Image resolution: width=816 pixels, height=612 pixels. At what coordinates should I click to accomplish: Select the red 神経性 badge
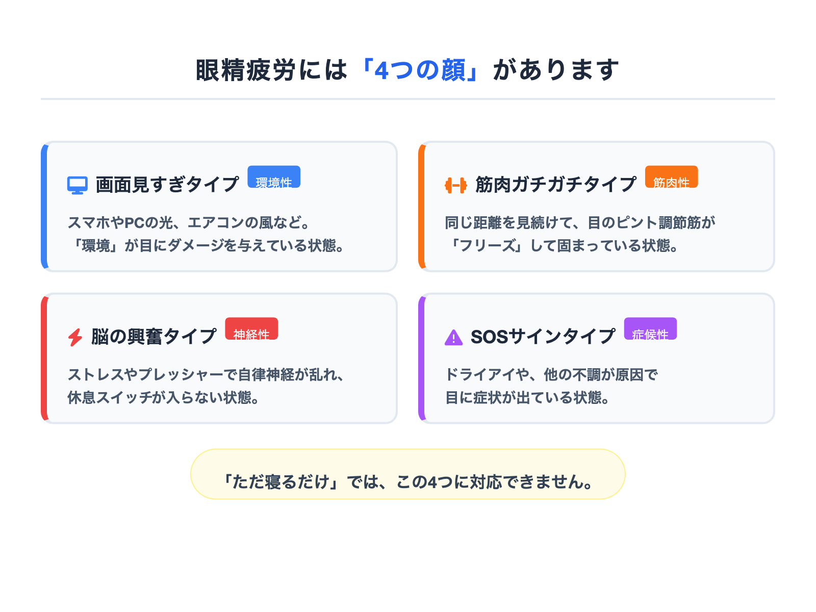pyautogui.click(x=251, y=329)
